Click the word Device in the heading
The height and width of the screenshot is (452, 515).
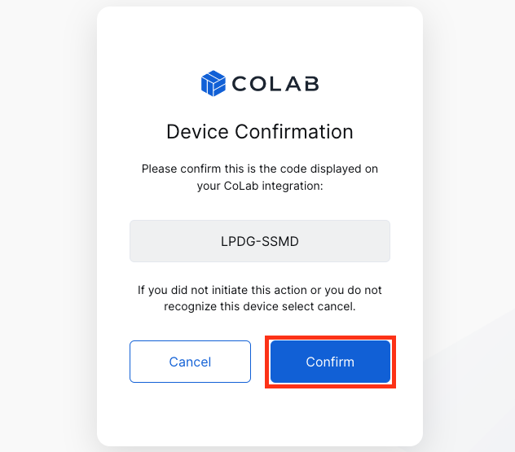pos(197,132)
